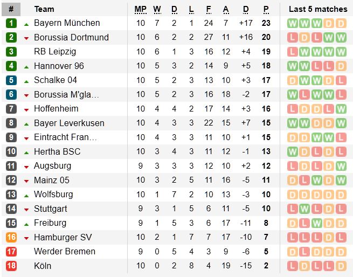
Task: Click the last result badge in Wolfsburg's last 5 matches
Action: [341, 195]
